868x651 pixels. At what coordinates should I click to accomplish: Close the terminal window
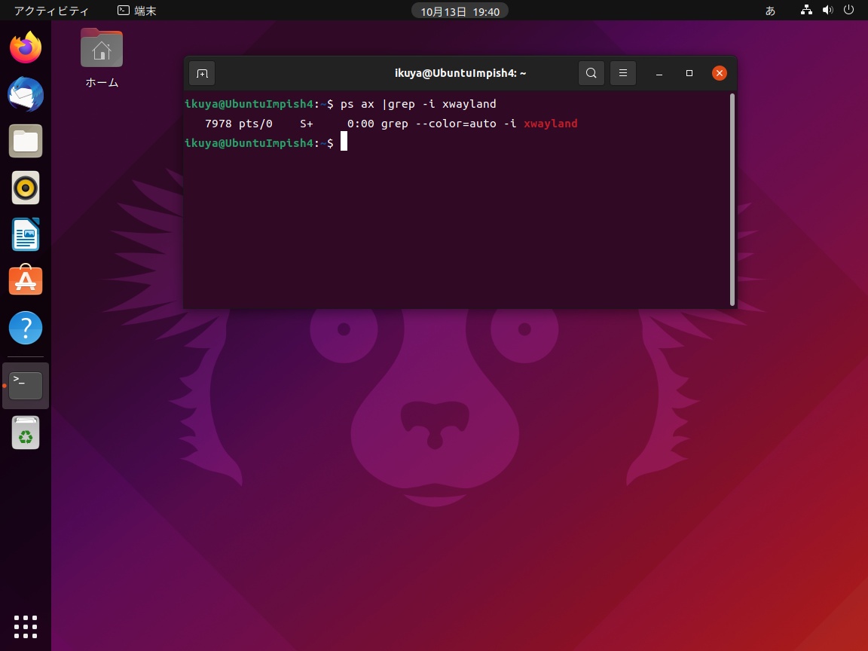(719, 73)
